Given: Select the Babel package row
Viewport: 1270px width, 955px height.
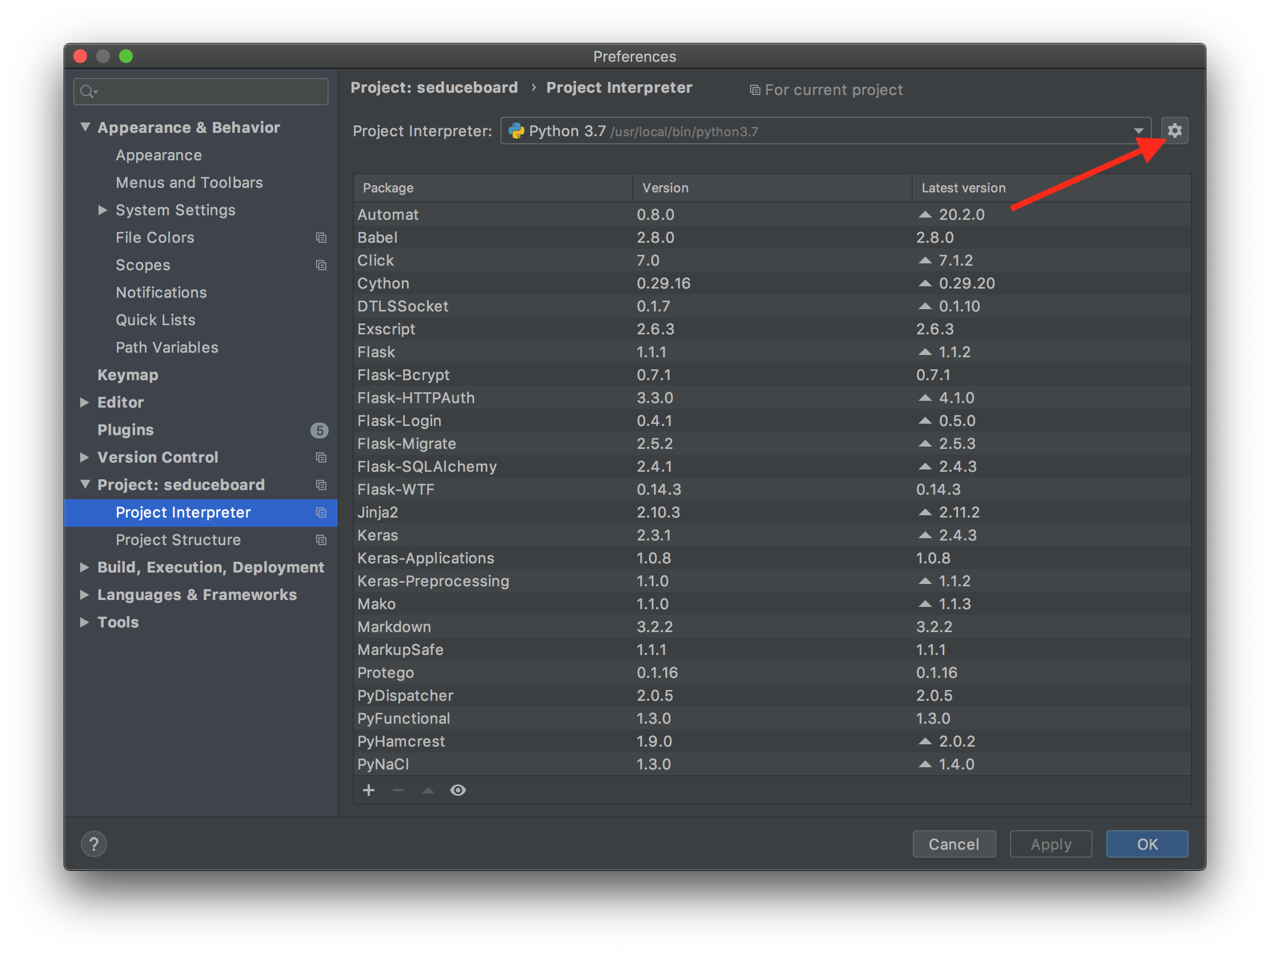Looking at the screenshot, I should click(772, 237).
